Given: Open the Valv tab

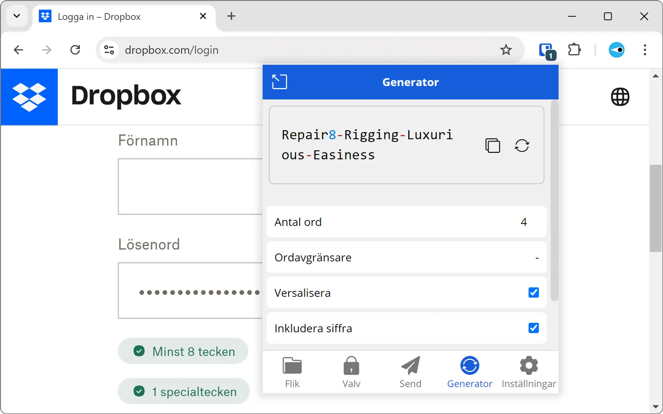Looking at the screenshot, I should pos(351,372).
